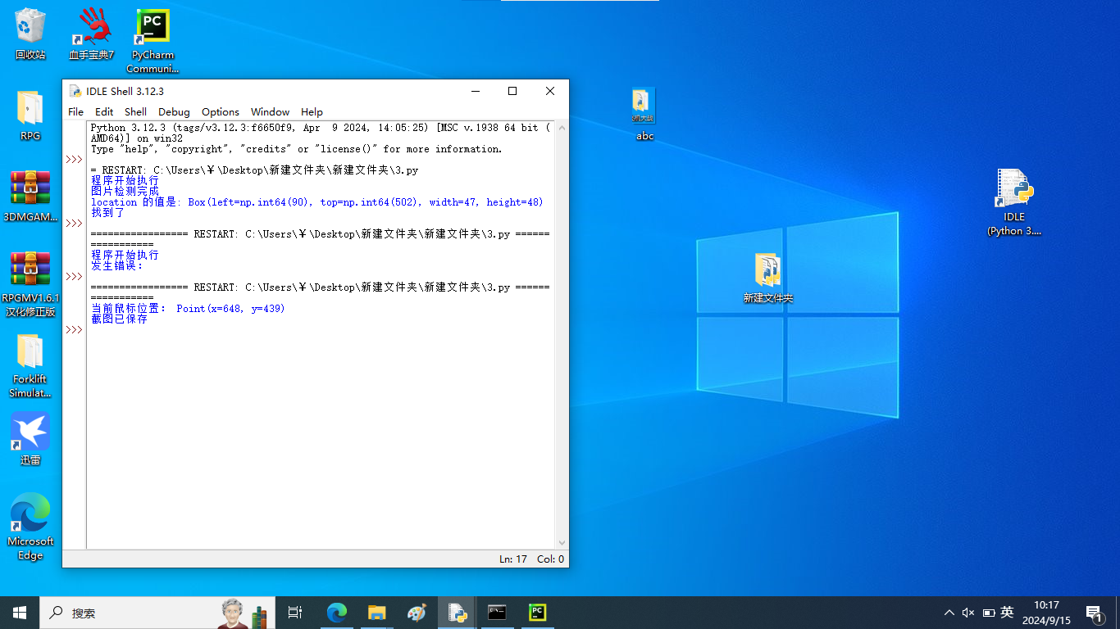
Task: Click the battery tray icon
Action: click(x=989, y=613)
